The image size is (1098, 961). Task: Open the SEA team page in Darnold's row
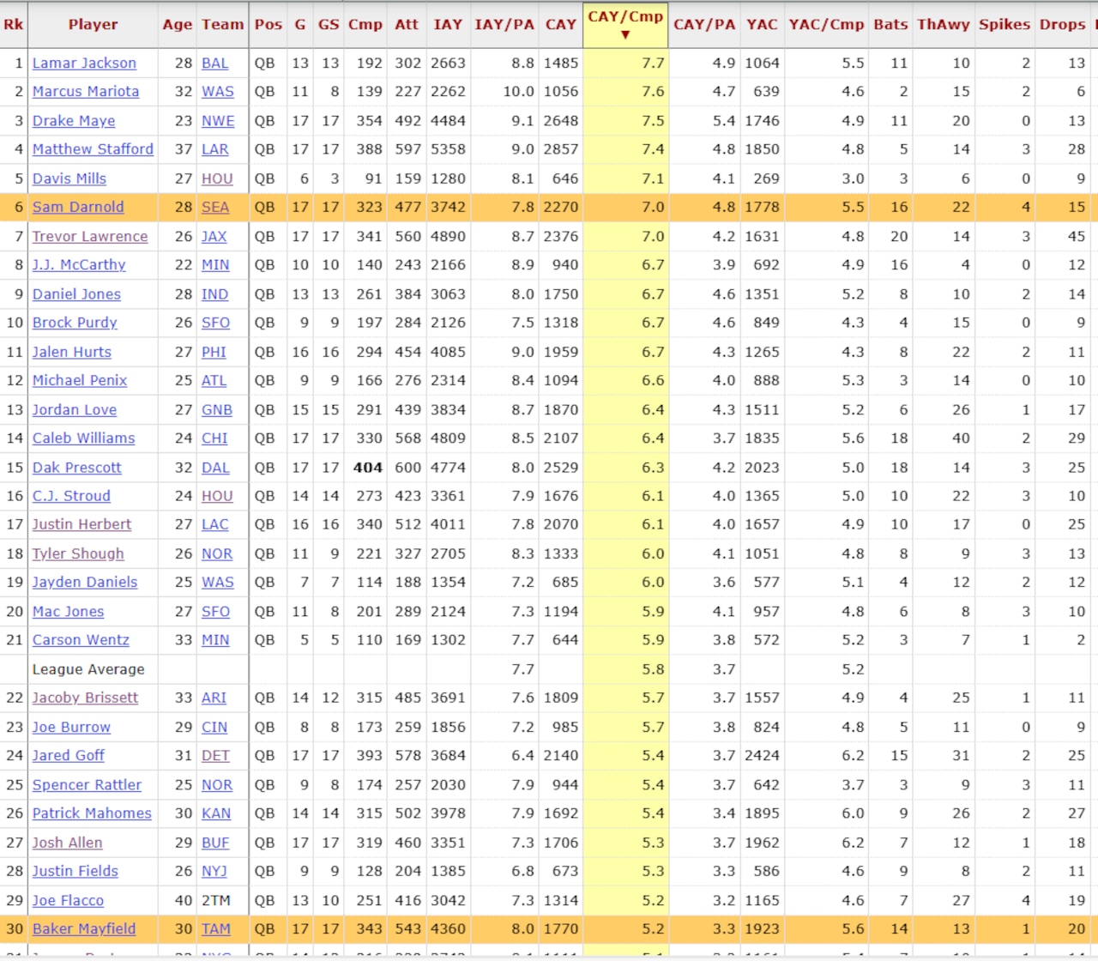[x=215, y=207]
